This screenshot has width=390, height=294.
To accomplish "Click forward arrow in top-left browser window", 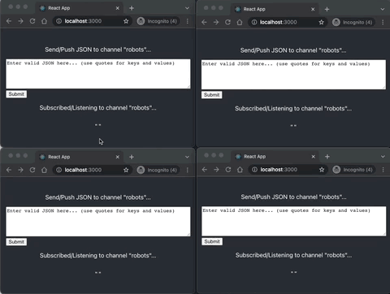I will [20, 21].
